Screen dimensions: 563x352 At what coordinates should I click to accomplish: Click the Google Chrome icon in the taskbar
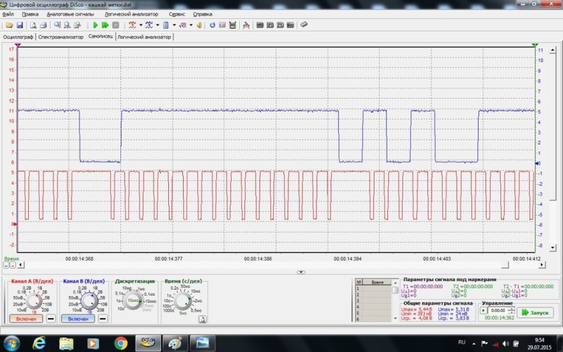pyautogui.click(x=120, y=342)
